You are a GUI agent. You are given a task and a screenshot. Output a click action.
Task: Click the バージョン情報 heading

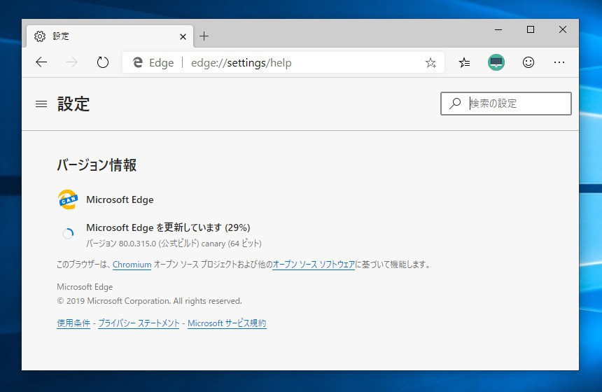click(x=97, y=165)
